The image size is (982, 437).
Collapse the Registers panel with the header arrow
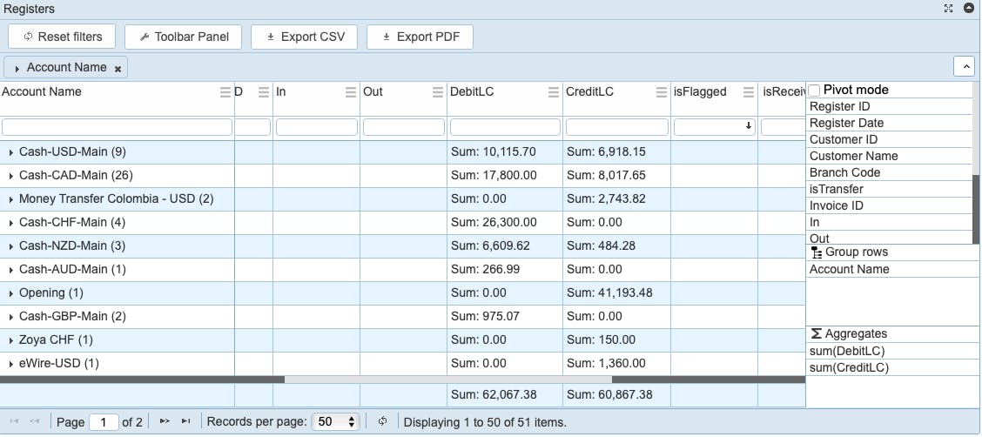(x=968, y=9)
